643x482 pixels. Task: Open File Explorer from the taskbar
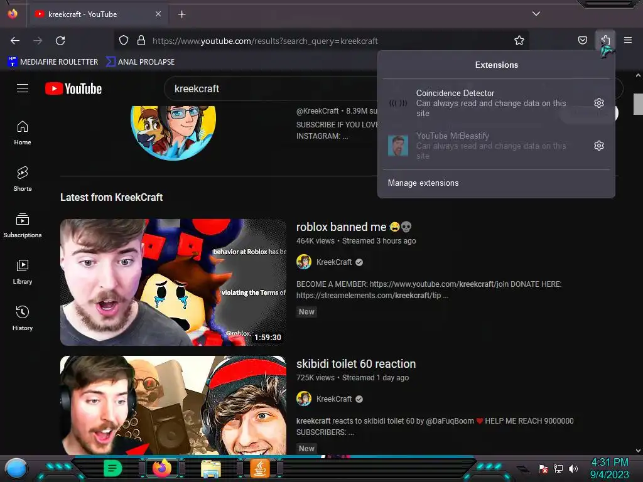click(211, 469)
